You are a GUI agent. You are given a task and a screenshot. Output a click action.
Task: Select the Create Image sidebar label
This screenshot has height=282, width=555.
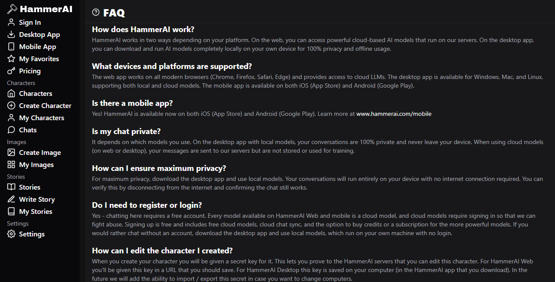pos(40,153)
